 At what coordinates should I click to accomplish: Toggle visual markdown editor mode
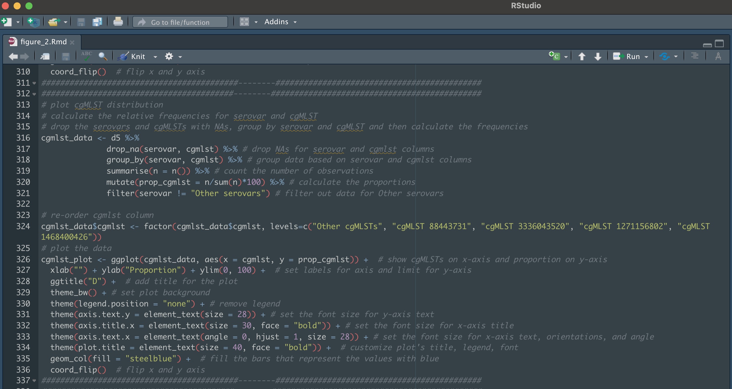click(x=718, y=56)
